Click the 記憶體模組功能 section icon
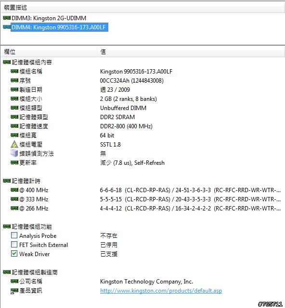The image size is (285, 308). pos(7,227)
